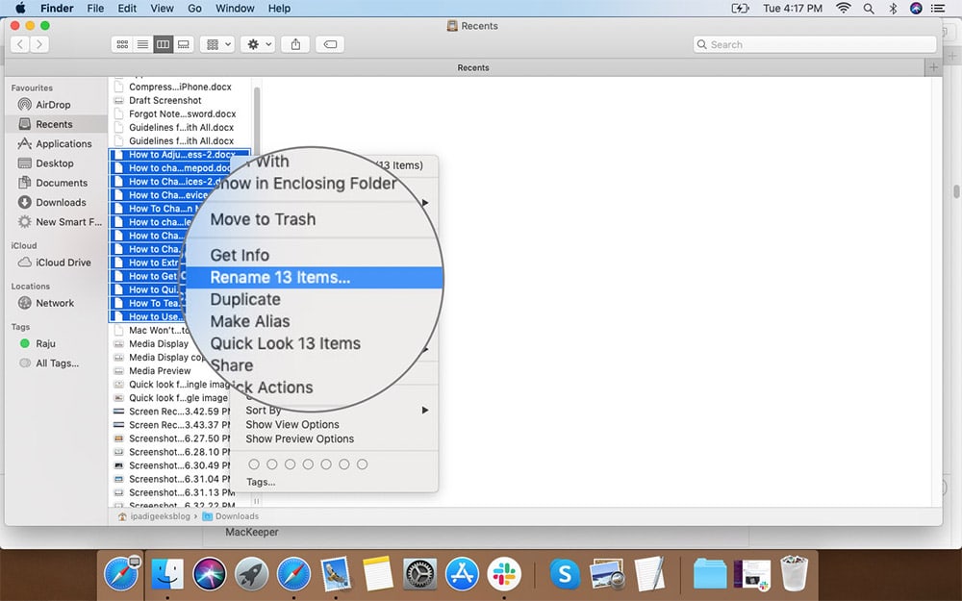Click Get Info in the context menu

coord(238,254)
